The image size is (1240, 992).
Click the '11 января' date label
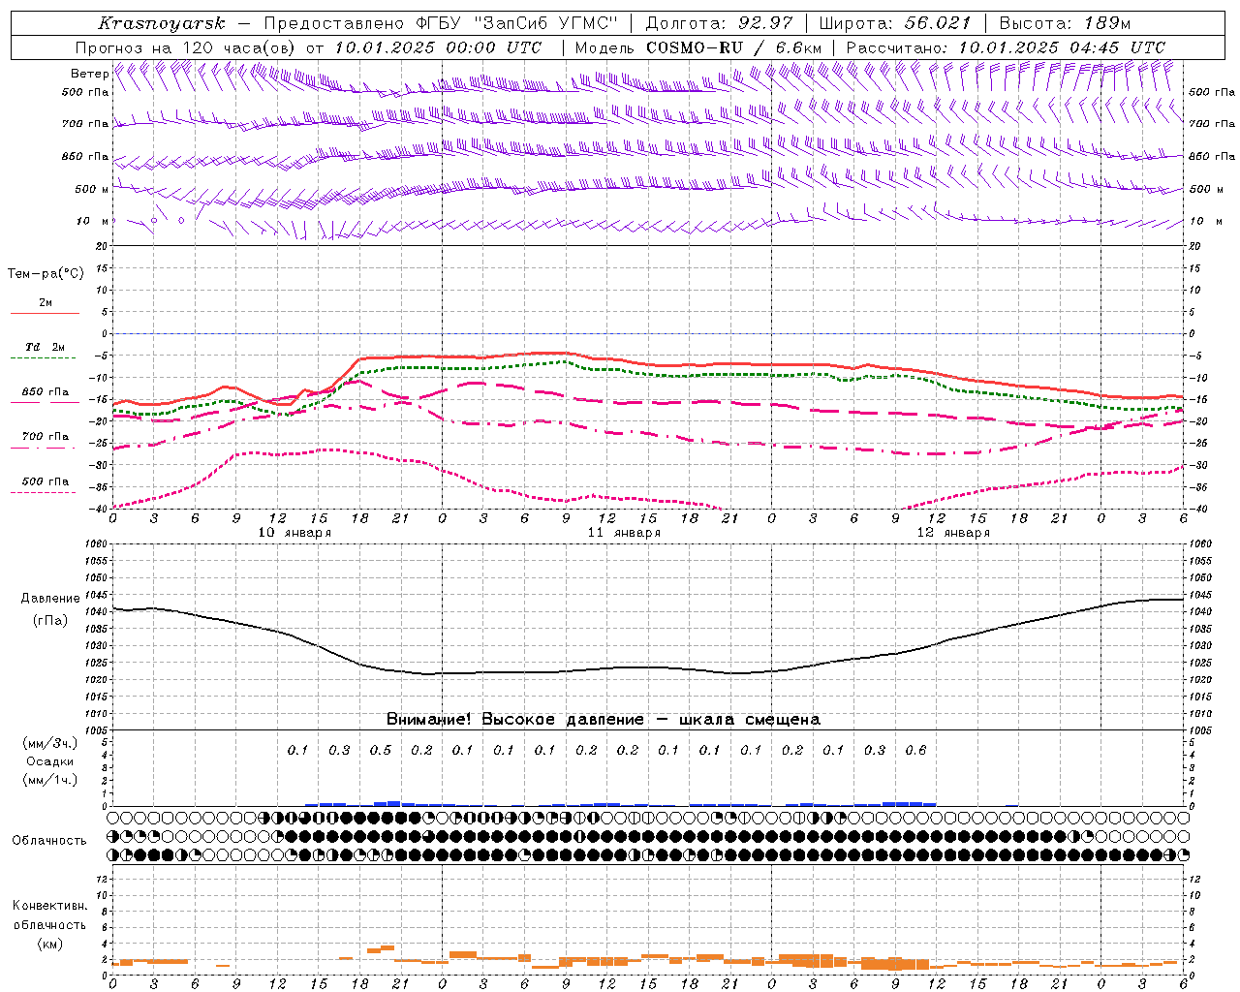[624, 533]
